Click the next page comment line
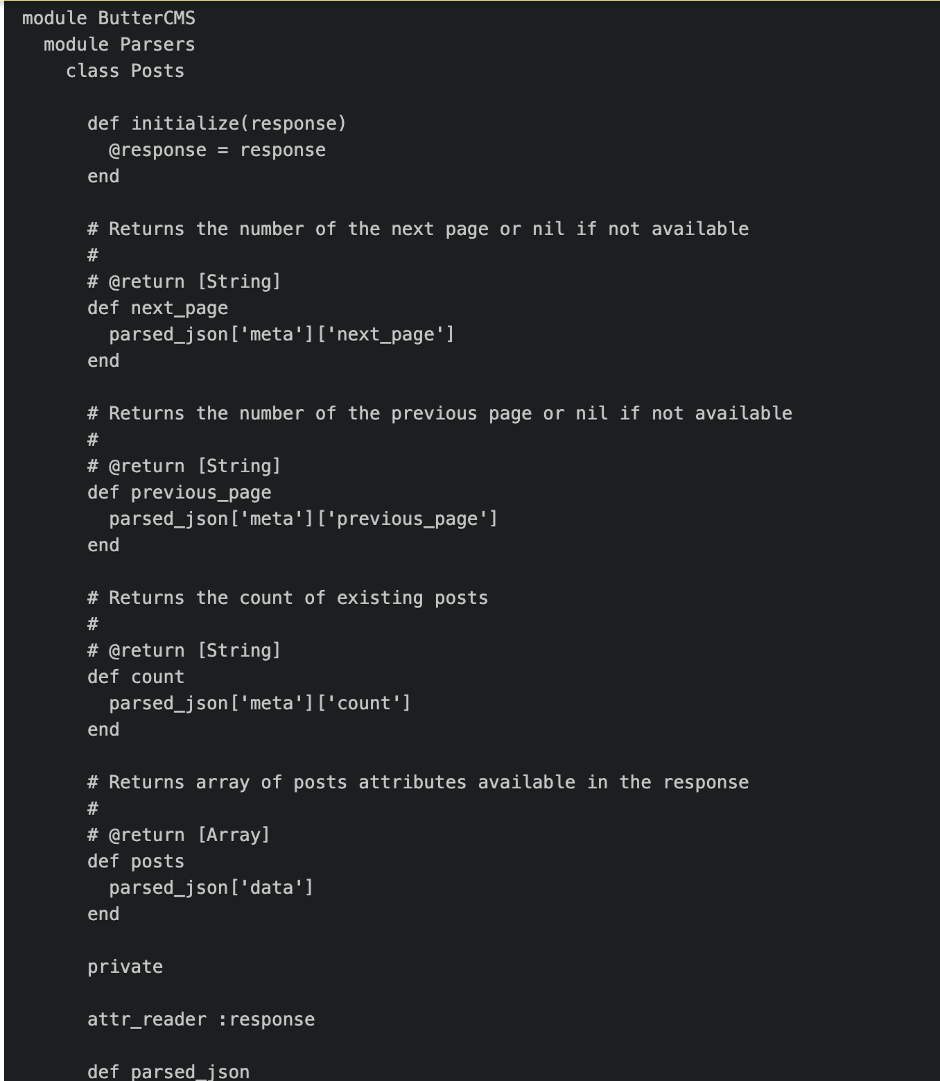The image size is (940, 1081). click(x=418, y=229)
